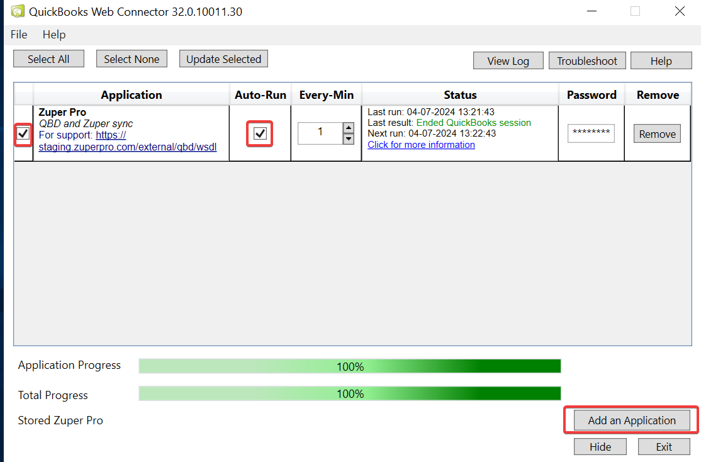The height and width of the screenshot is (462, 701).
Task: Click the 'Stored Zuper Pro' status text
Action: [x=60, y=420]
